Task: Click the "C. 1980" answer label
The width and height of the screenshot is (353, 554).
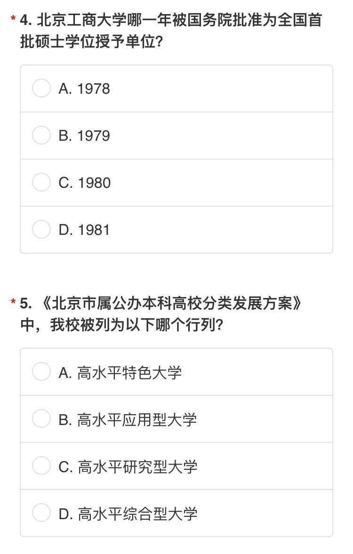Action: coord(85,183)
